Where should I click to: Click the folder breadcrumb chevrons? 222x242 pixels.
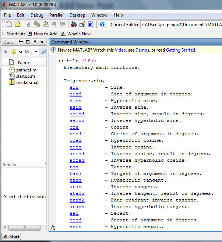coord(21,52)
